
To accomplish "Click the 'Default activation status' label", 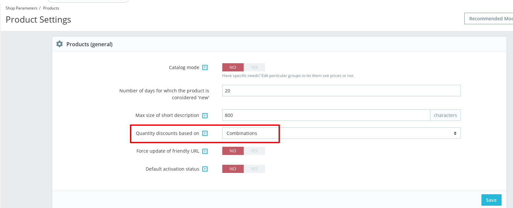I will pos(172,169).
